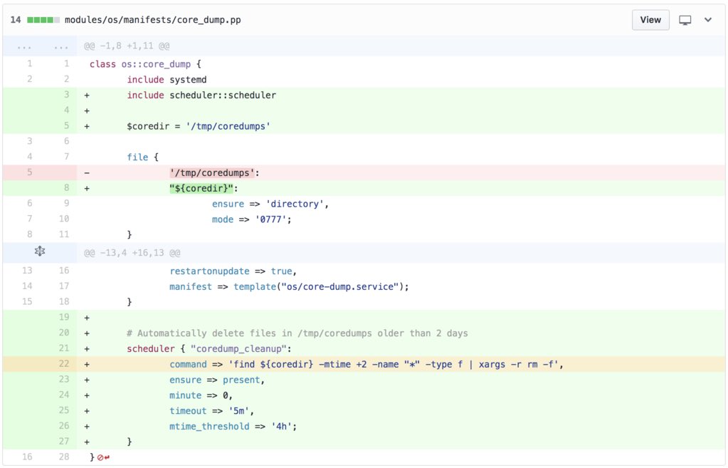Click the removed line '/tmp/coredumps':
The height and width of the screenshot is (468, 728).
click(214, 173)
